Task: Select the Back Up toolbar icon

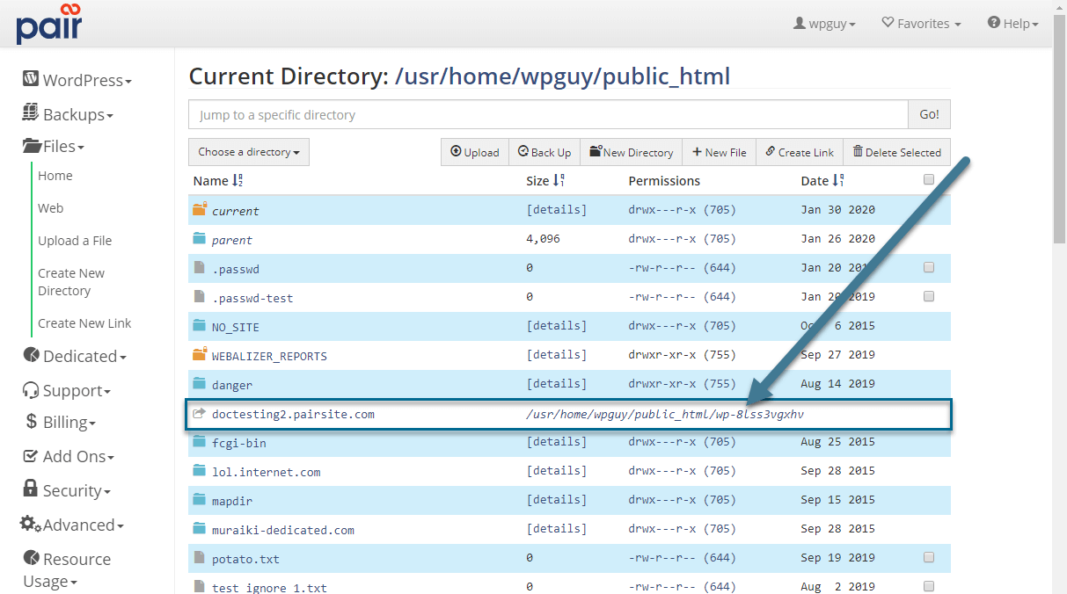Action: point(523,151)
